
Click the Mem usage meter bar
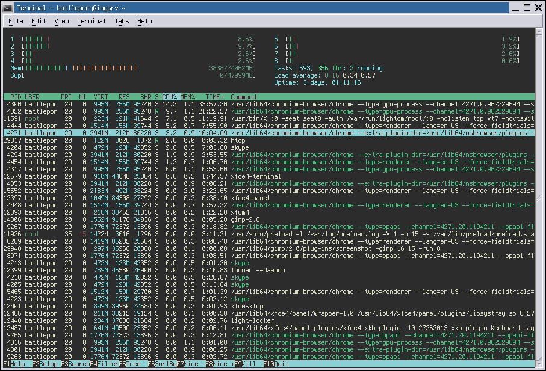click(133, 68)
